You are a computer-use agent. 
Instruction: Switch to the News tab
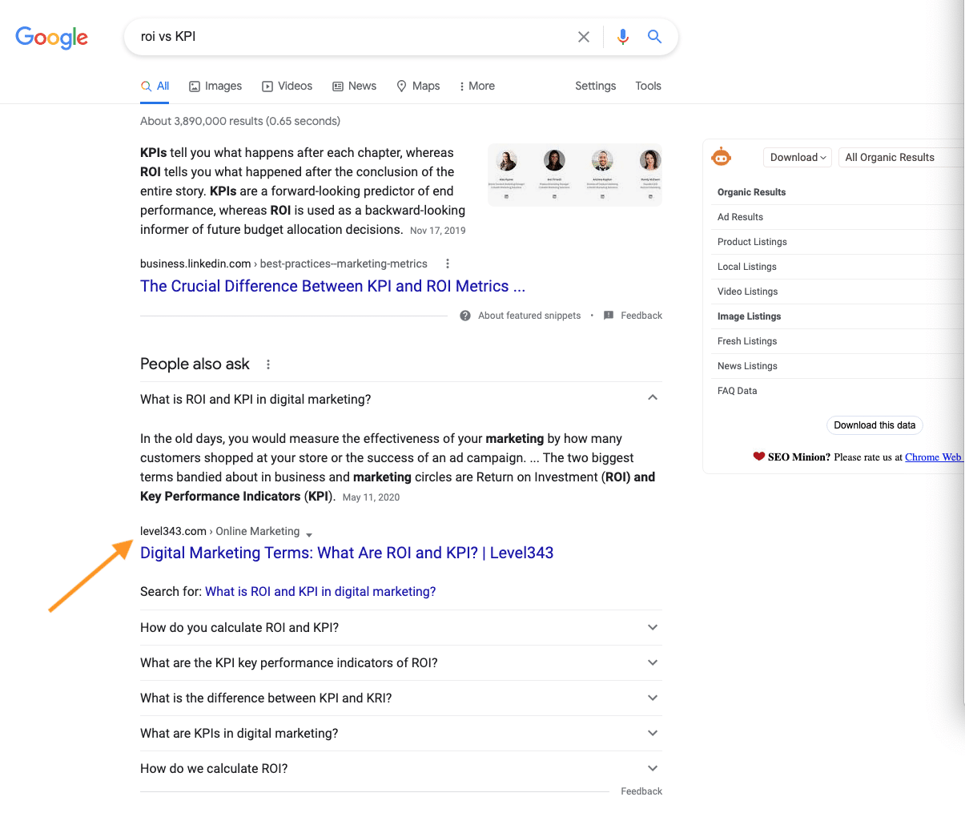[354, 86]
